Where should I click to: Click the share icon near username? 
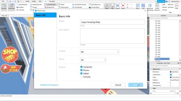coord(169,1)
